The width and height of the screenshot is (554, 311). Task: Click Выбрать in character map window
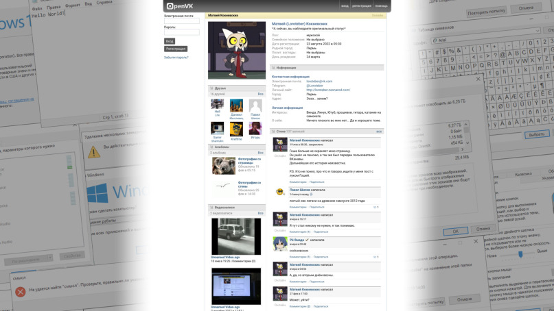pos(537,134)
